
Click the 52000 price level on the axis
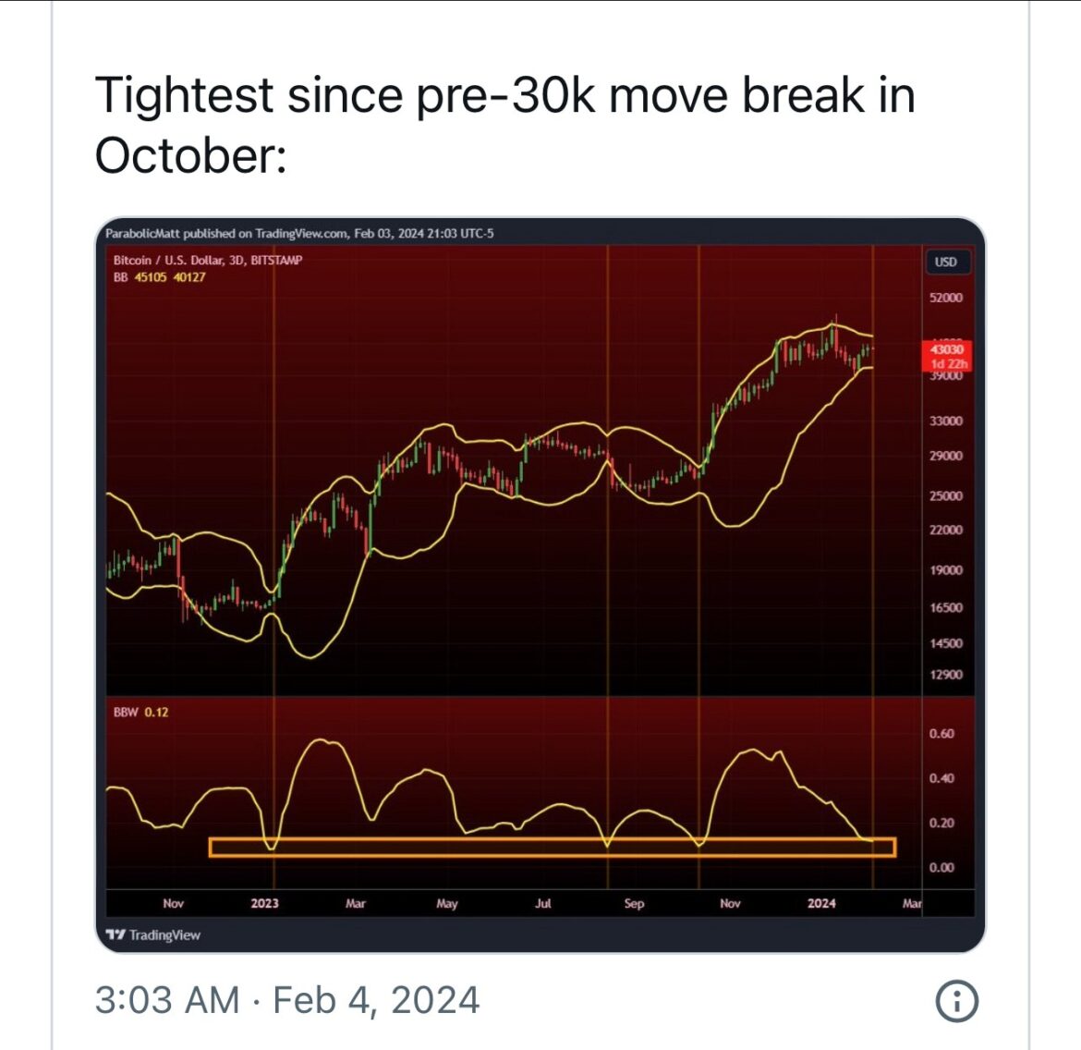point(945,298)
